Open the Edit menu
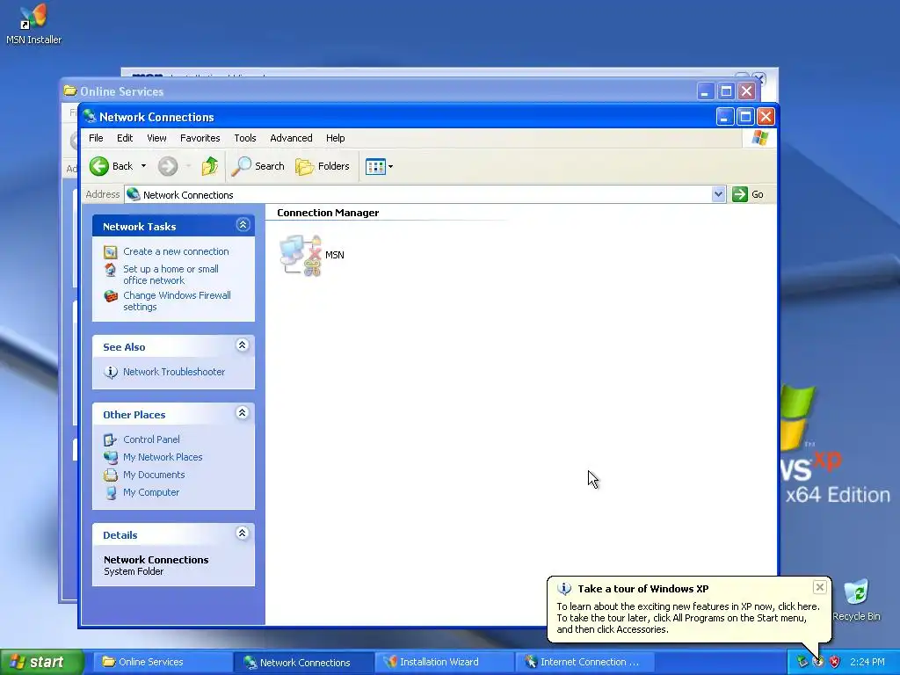Screen dimensions: 900x675 coord(125,138)
